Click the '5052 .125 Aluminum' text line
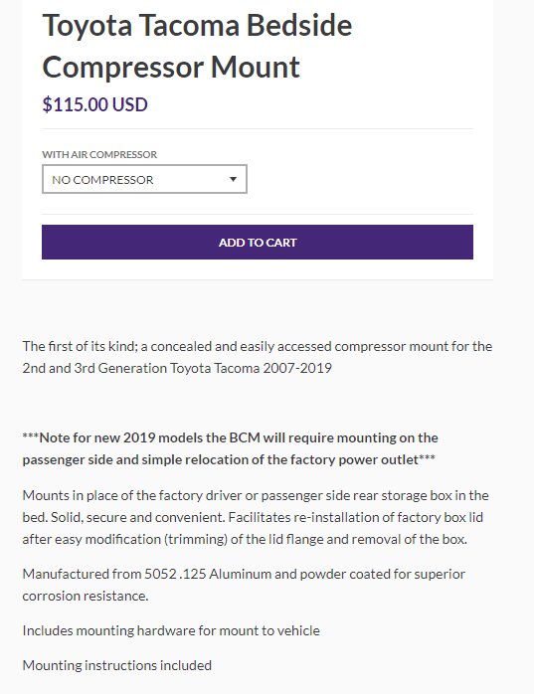This screenshot has height=694, width=534. pos(244,574)
